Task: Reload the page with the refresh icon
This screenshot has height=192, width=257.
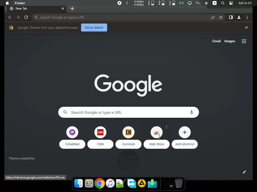Action: pyautogui.click(x=26, y=17)
